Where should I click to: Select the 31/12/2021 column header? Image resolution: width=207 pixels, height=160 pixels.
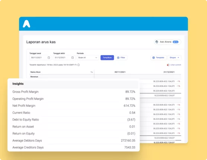169,72
